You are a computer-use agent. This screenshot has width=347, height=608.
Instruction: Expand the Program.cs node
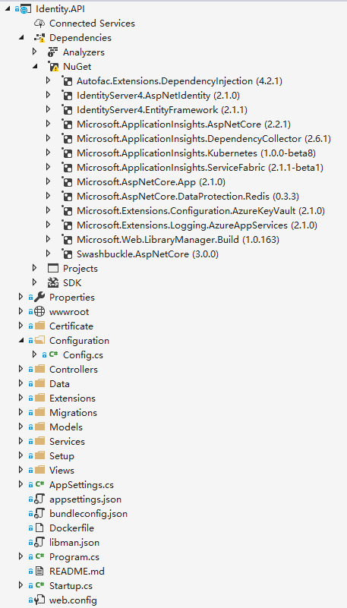pyautogui.click(x=21, y=556)
